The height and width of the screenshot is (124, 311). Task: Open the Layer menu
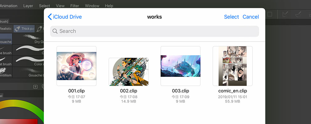coord(28,6)
